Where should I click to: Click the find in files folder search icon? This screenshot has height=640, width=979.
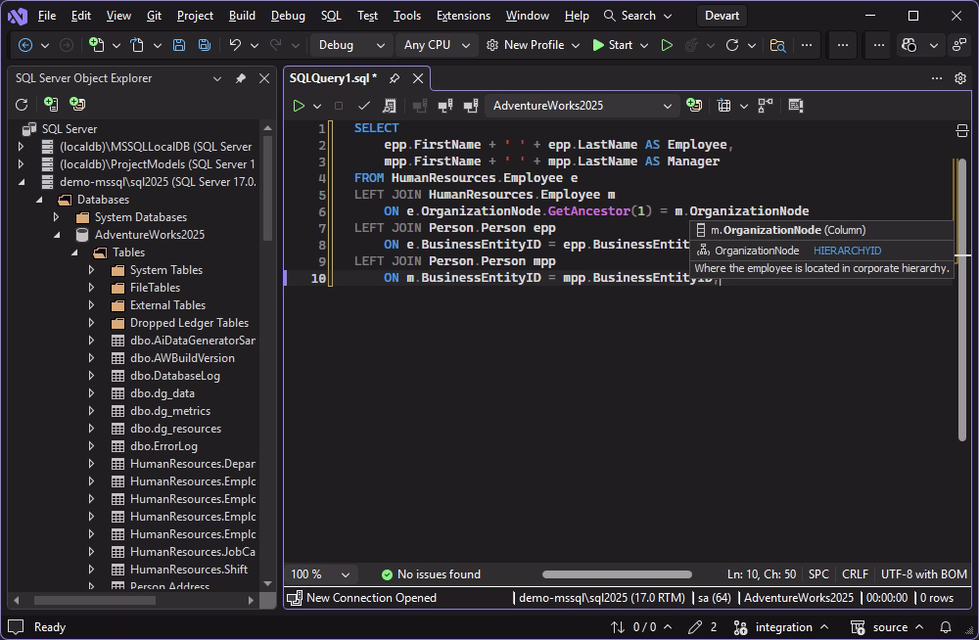(777, 45)
